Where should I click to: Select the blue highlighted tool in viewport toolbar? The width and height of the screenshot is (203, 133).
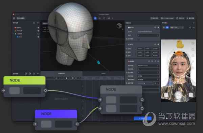[95, 18]
